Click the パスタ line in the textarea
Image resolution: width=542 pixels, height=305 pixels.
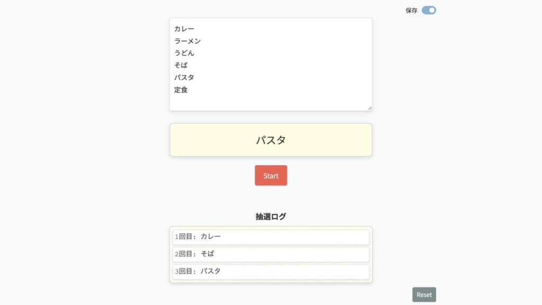184,77
